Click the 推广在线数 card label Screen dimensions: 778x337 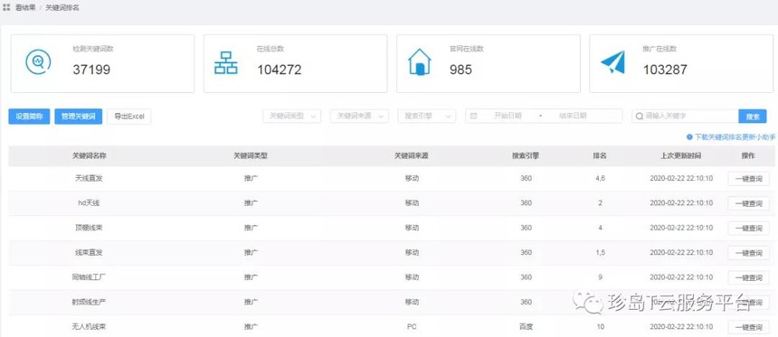(x=659, y=49)
